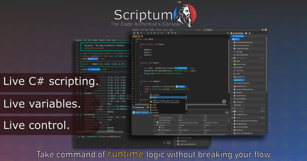Switch to REPL mode
This screenshot has height=161, width=307.
pyautogui.click(x=199, y=30)
